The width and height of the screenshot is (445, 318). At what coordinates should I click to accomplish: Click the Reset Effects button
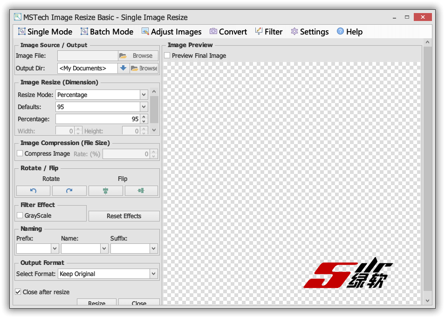(124, 216)
